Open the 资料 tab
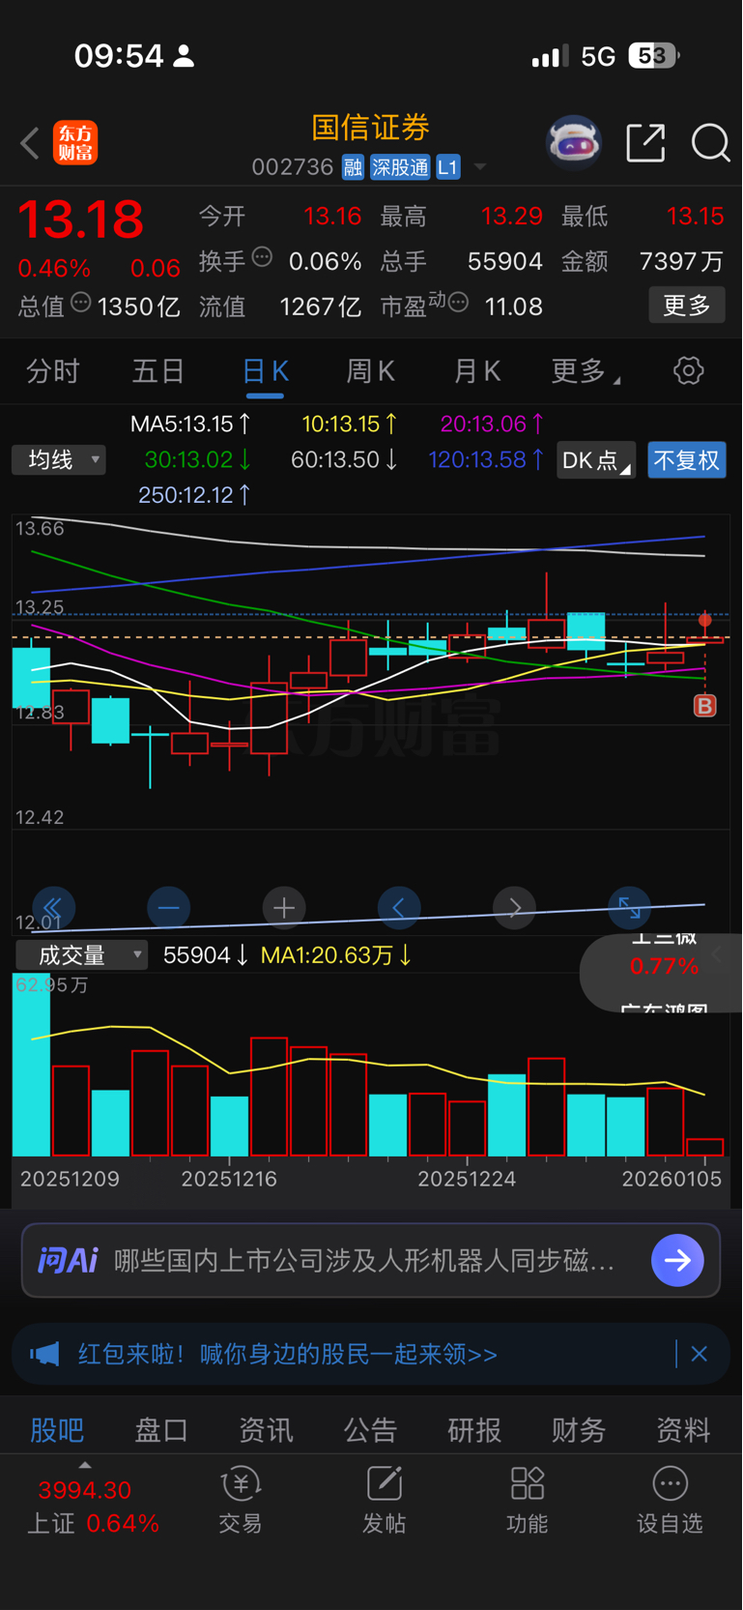Viewport: 743px width, 1610px height. (x=683, y=1430)
